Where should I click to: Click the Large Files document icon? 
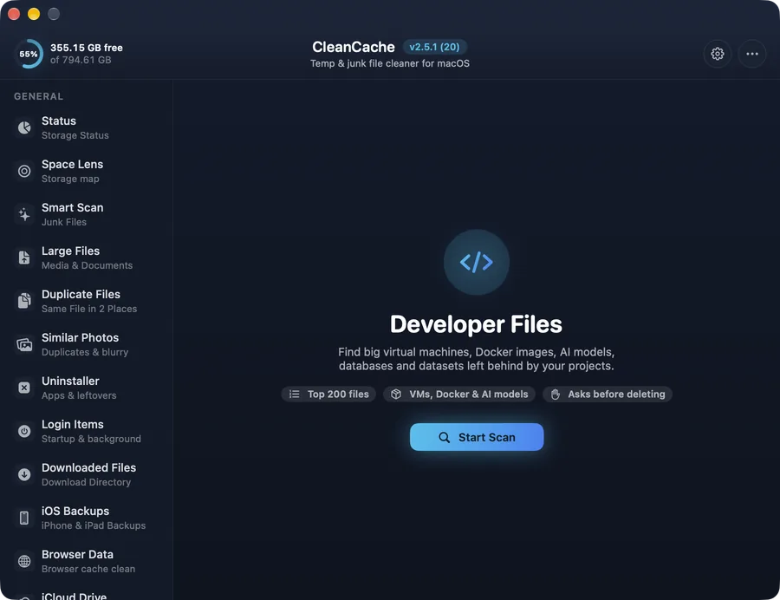(x=24, y=258)
